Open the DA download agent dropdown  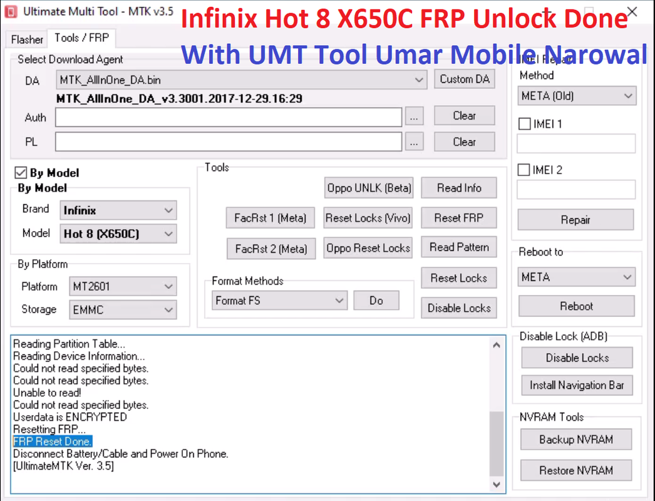(x=242, y=80)
